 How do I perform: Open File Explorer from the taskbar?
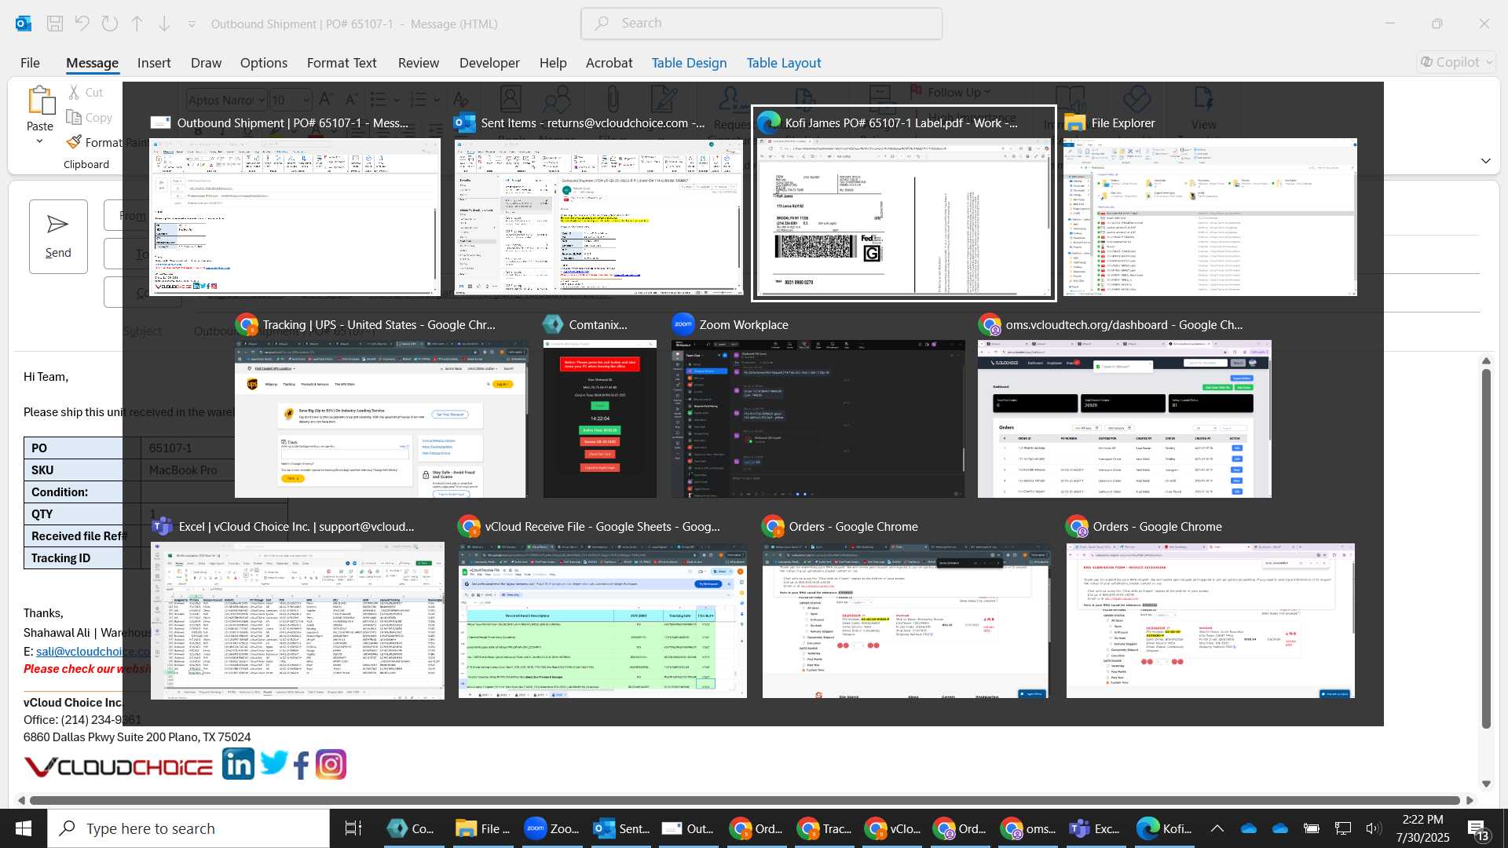[x=484, y=828]
